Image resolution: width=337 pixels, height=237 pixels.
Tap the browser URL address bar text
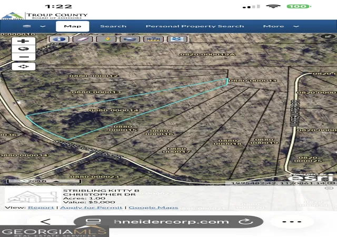pyautogui.click(x=171, y=222)
